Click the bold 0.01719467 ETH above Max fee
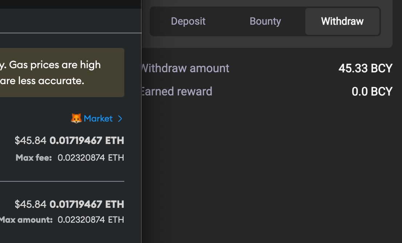 click(87, 140)
